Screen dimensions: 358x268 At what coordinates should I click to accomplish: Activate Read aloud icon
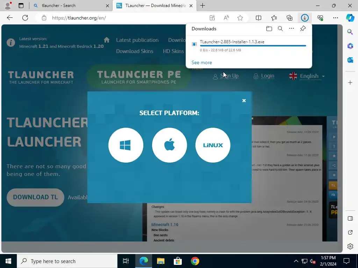point(226,18)
